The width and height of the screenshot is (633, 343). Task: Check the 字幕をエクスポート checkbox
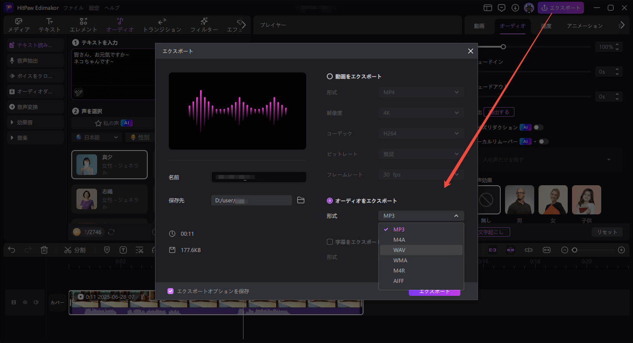330,242
